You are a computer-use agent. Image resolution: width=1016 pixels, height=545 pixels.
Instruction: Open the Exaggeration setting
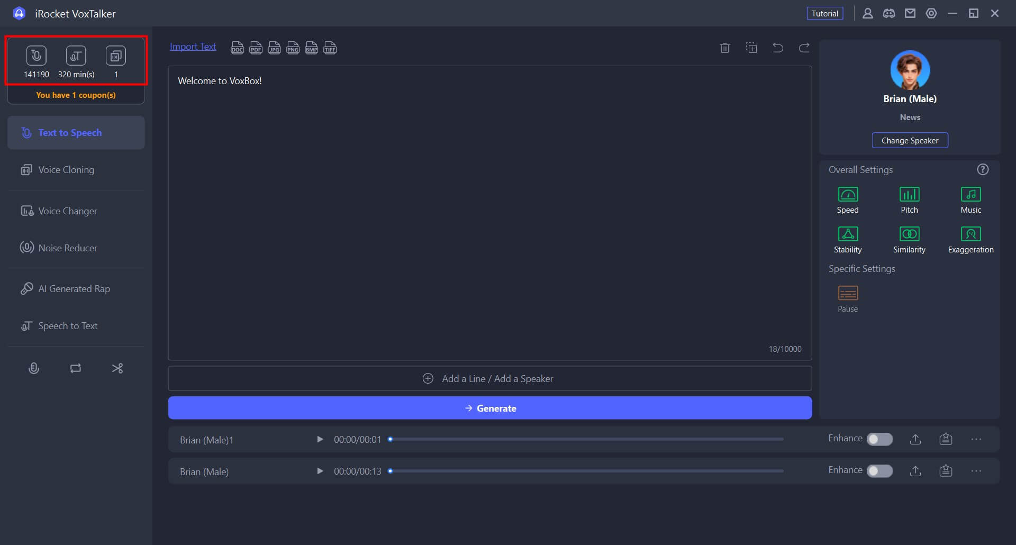point(970,240)
